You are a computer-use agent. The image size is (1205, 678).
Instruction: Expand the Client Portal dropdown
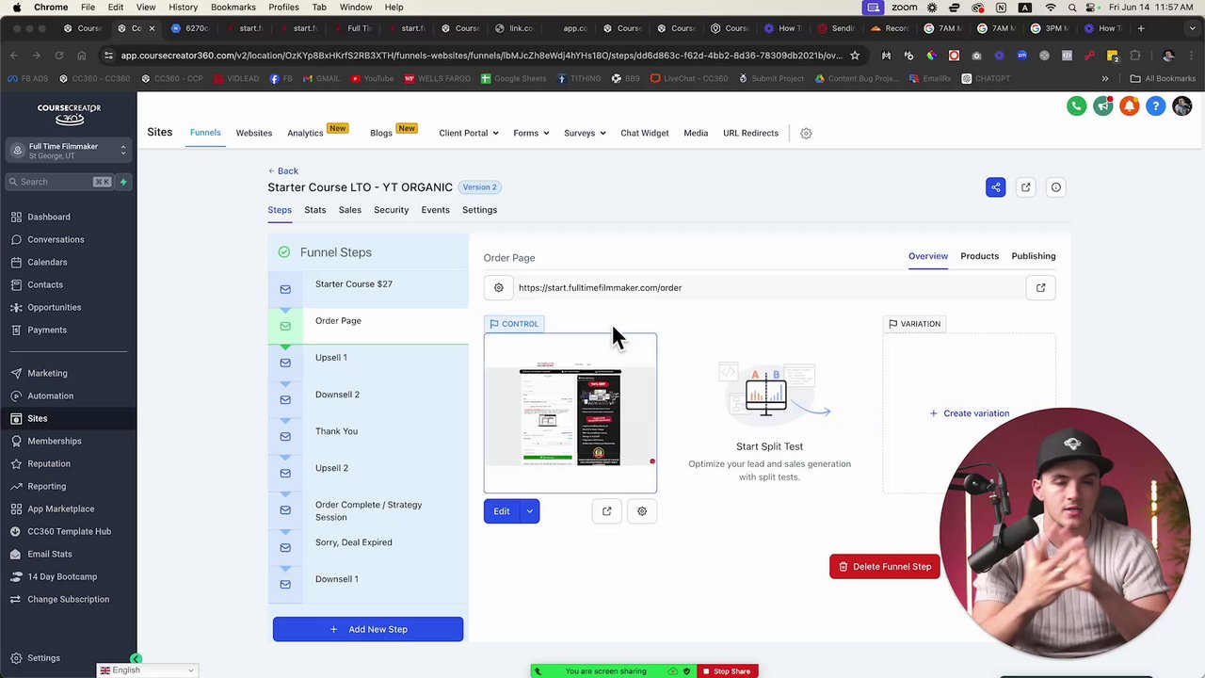coord(468,134)
